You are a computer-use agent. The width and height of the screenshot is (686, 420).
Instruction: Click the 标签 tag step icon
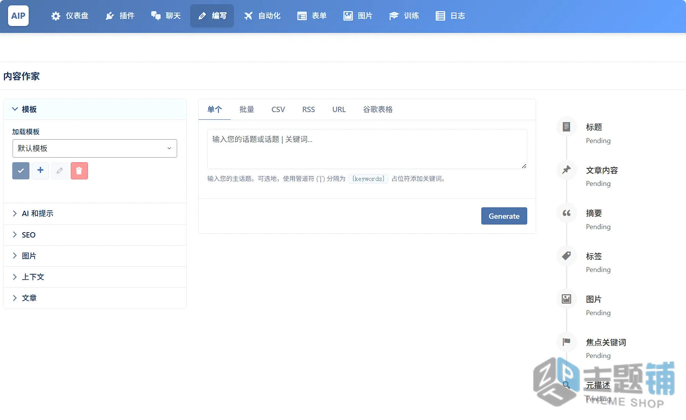coord(567,256)
